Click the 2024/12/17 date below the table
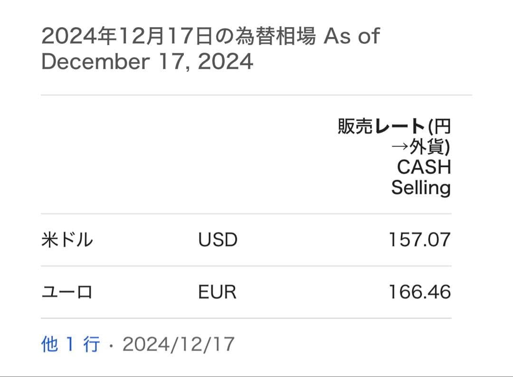 point(179,344)
